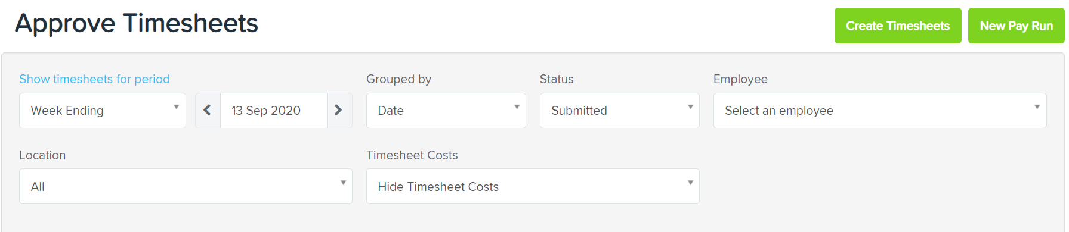Go to previous week with left chevron
The height and width of the screenshot is (232, 1069).
208,111
